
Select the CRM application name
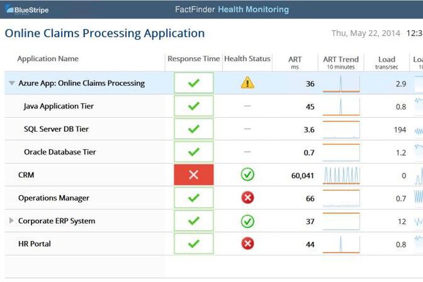[26, 175]
